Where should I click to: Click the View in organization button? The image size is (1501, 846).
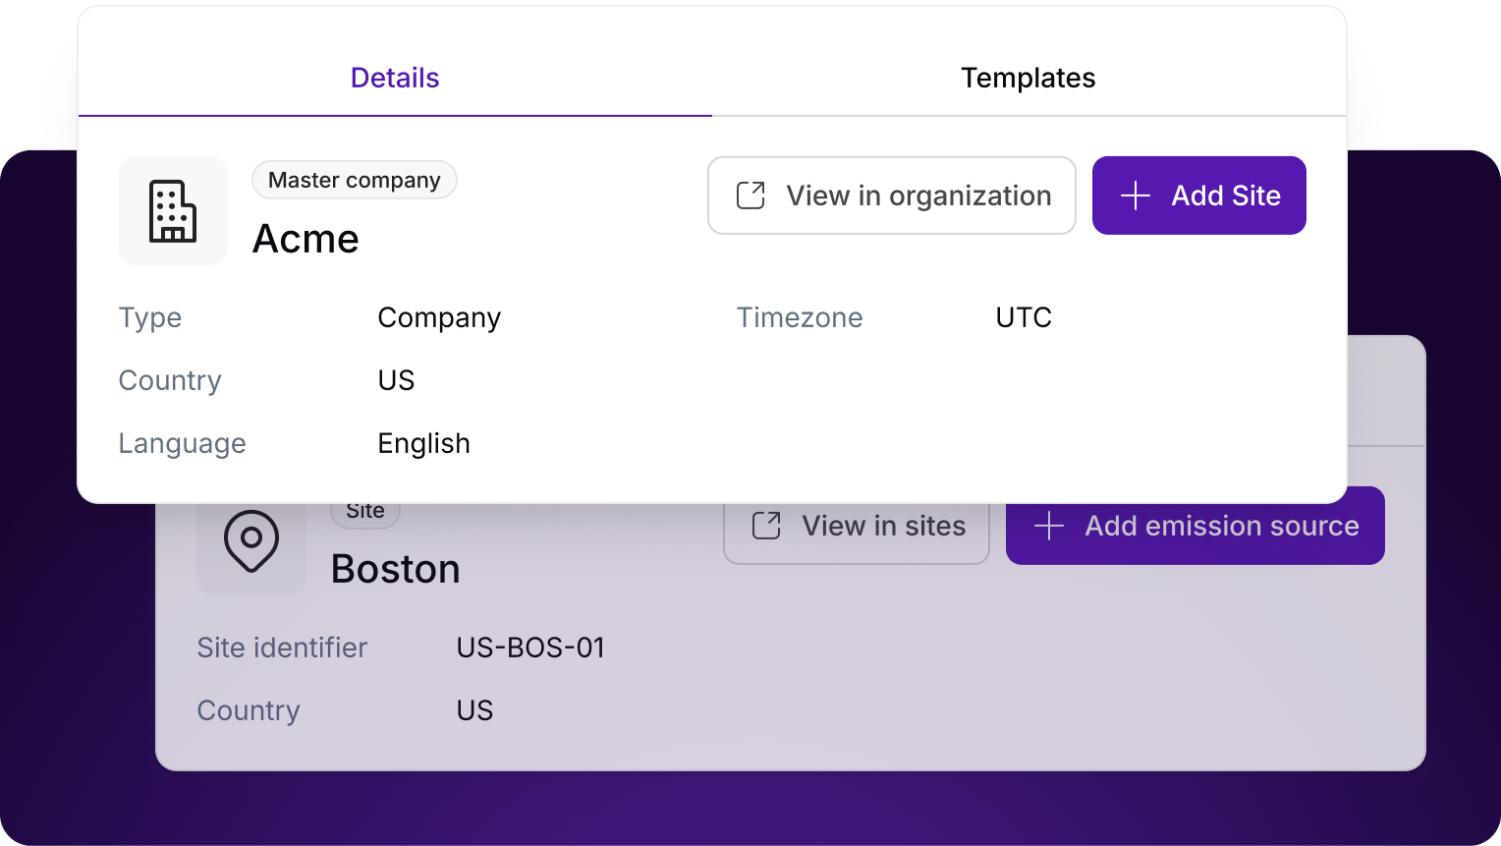pos(892,196)
